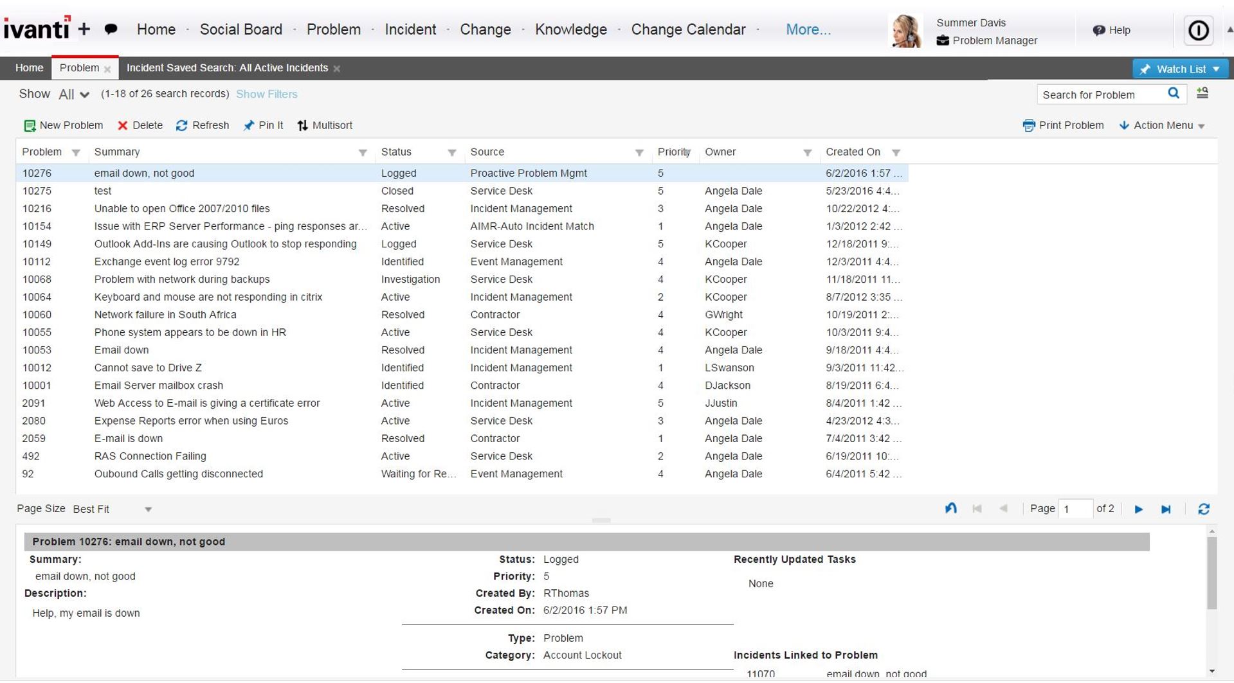Click the plus icon next to ivanti logo
This screenshot has width=1234, height=683.
[84, 29]
